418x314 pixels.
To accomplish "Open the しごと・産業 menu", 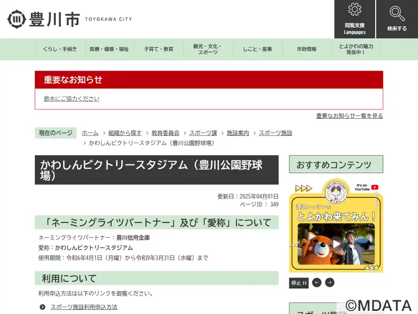I will tap(257, 49).
